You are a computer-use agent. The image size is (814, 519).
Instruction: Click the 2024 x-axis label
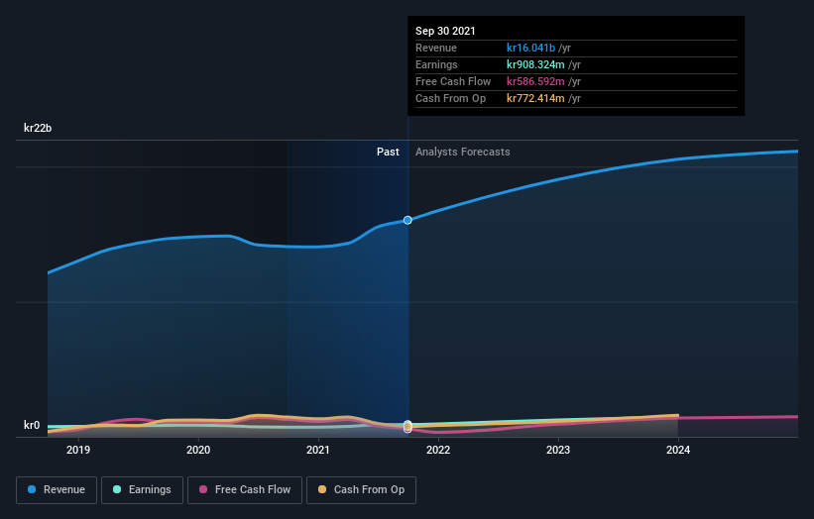[x=678, y=450]
